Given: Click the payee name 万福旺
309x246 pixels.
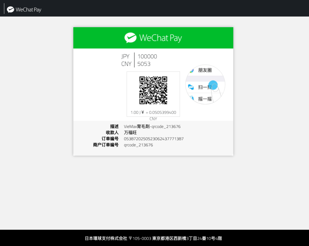Looking at the screenshot, I should coord(130,132).
